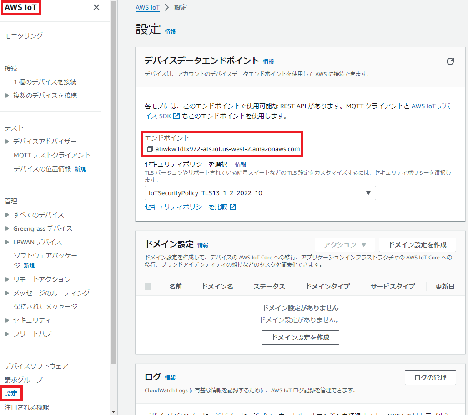Open 情報 link beside ドメイン設定
This screenshot has height=415, width=468.
(x=203, y=245)
